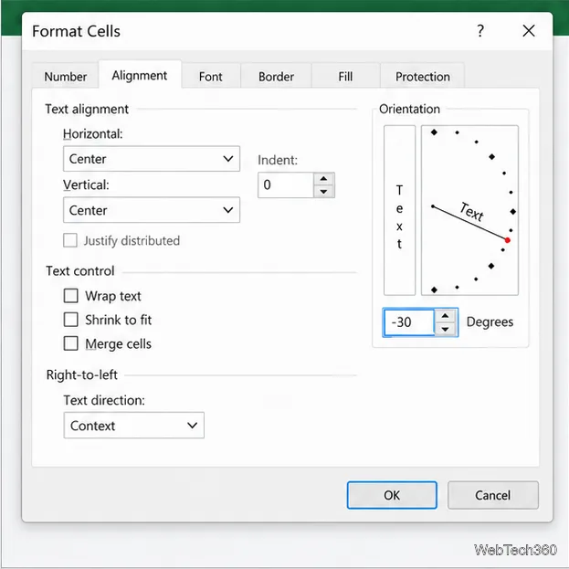
Task: Click the Degrees value field showing -30
Action: click(x=409, y=322)
